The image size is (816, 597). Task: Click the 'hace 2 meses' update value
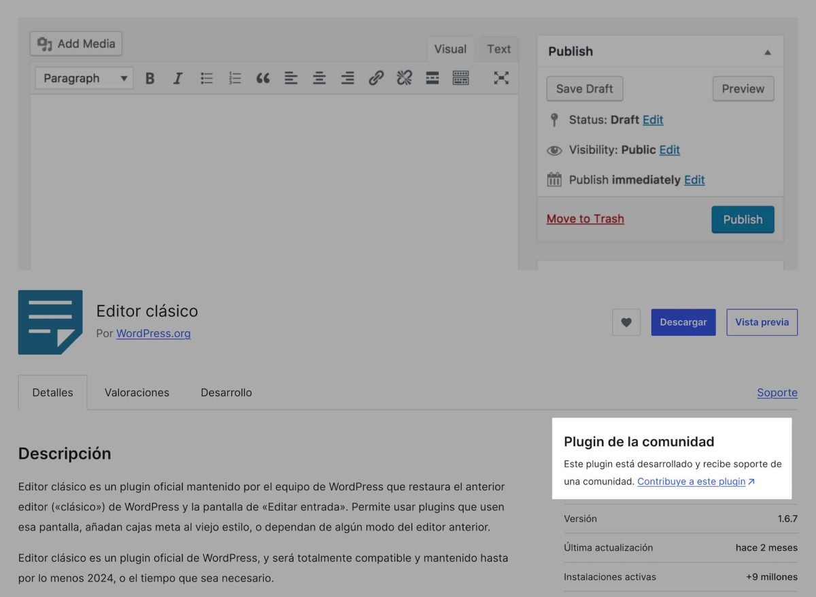point(766,547)
